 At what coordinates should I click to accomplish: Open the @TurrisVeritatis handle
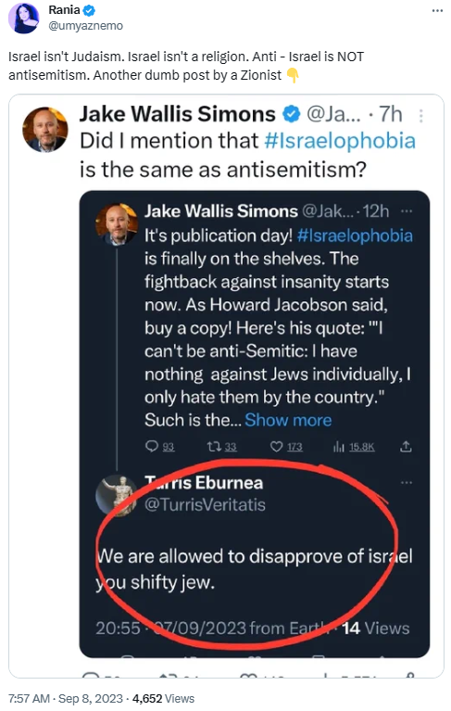click(205, 504)
